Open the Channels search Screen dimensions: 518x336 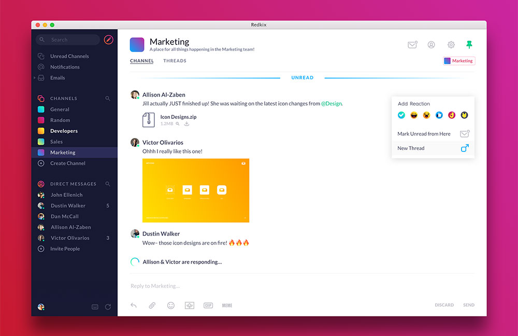(107, 98)
